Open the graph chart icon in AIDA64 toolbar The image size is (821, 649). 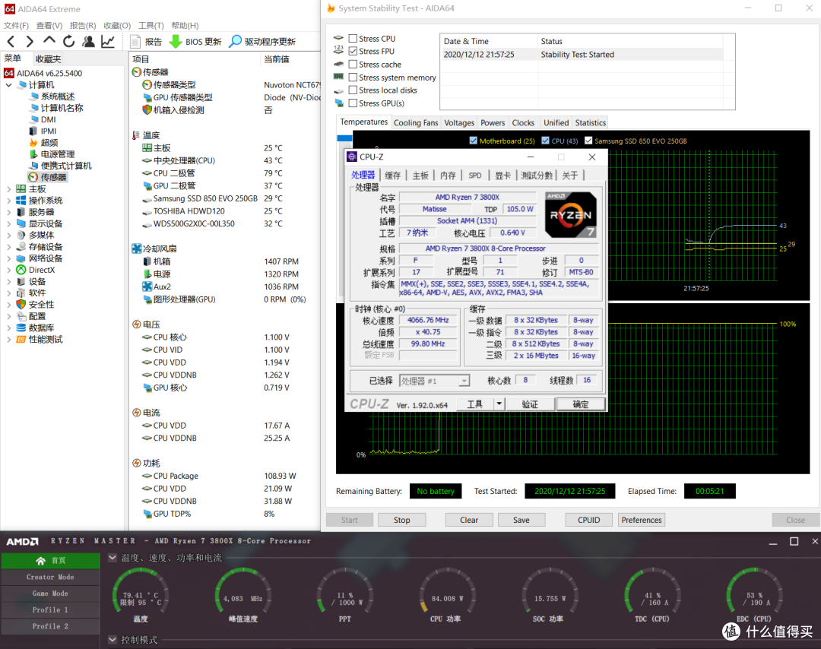coord(108,41)
